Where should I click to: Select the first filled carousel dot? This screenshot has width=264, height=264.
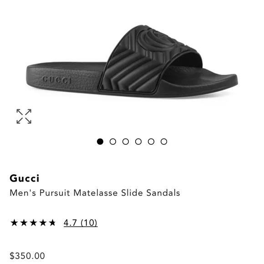pos(100,142)
